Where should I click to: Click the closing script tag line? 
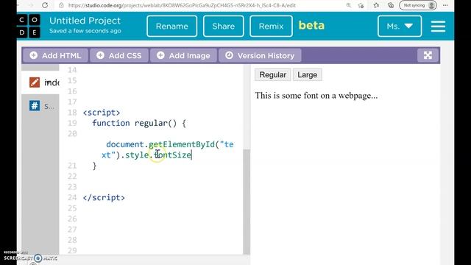click(x=104, y=198)
